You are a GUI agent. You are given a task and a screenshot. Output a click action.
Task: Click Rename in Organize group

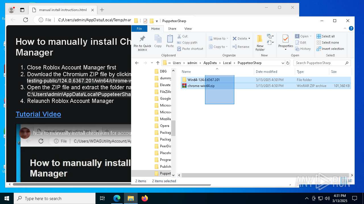click(x=241, y=47)
